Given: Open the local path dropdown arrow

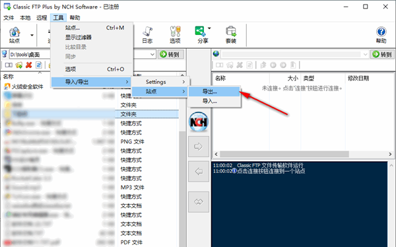Looking at the screenshot, I should (x=152, y=54).
